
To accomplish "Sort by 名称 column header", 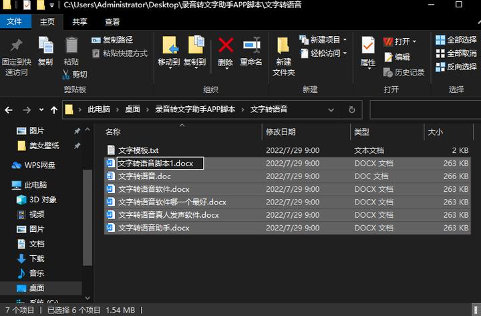I will pyautogui.click(x=182, y=132).
